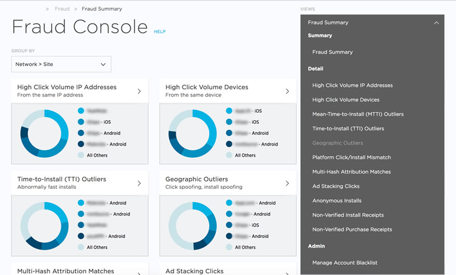The width and height of the screenshot is (456, 275).
Task: Select Fraud Summary under Summary section
Action: pos(333,52)
